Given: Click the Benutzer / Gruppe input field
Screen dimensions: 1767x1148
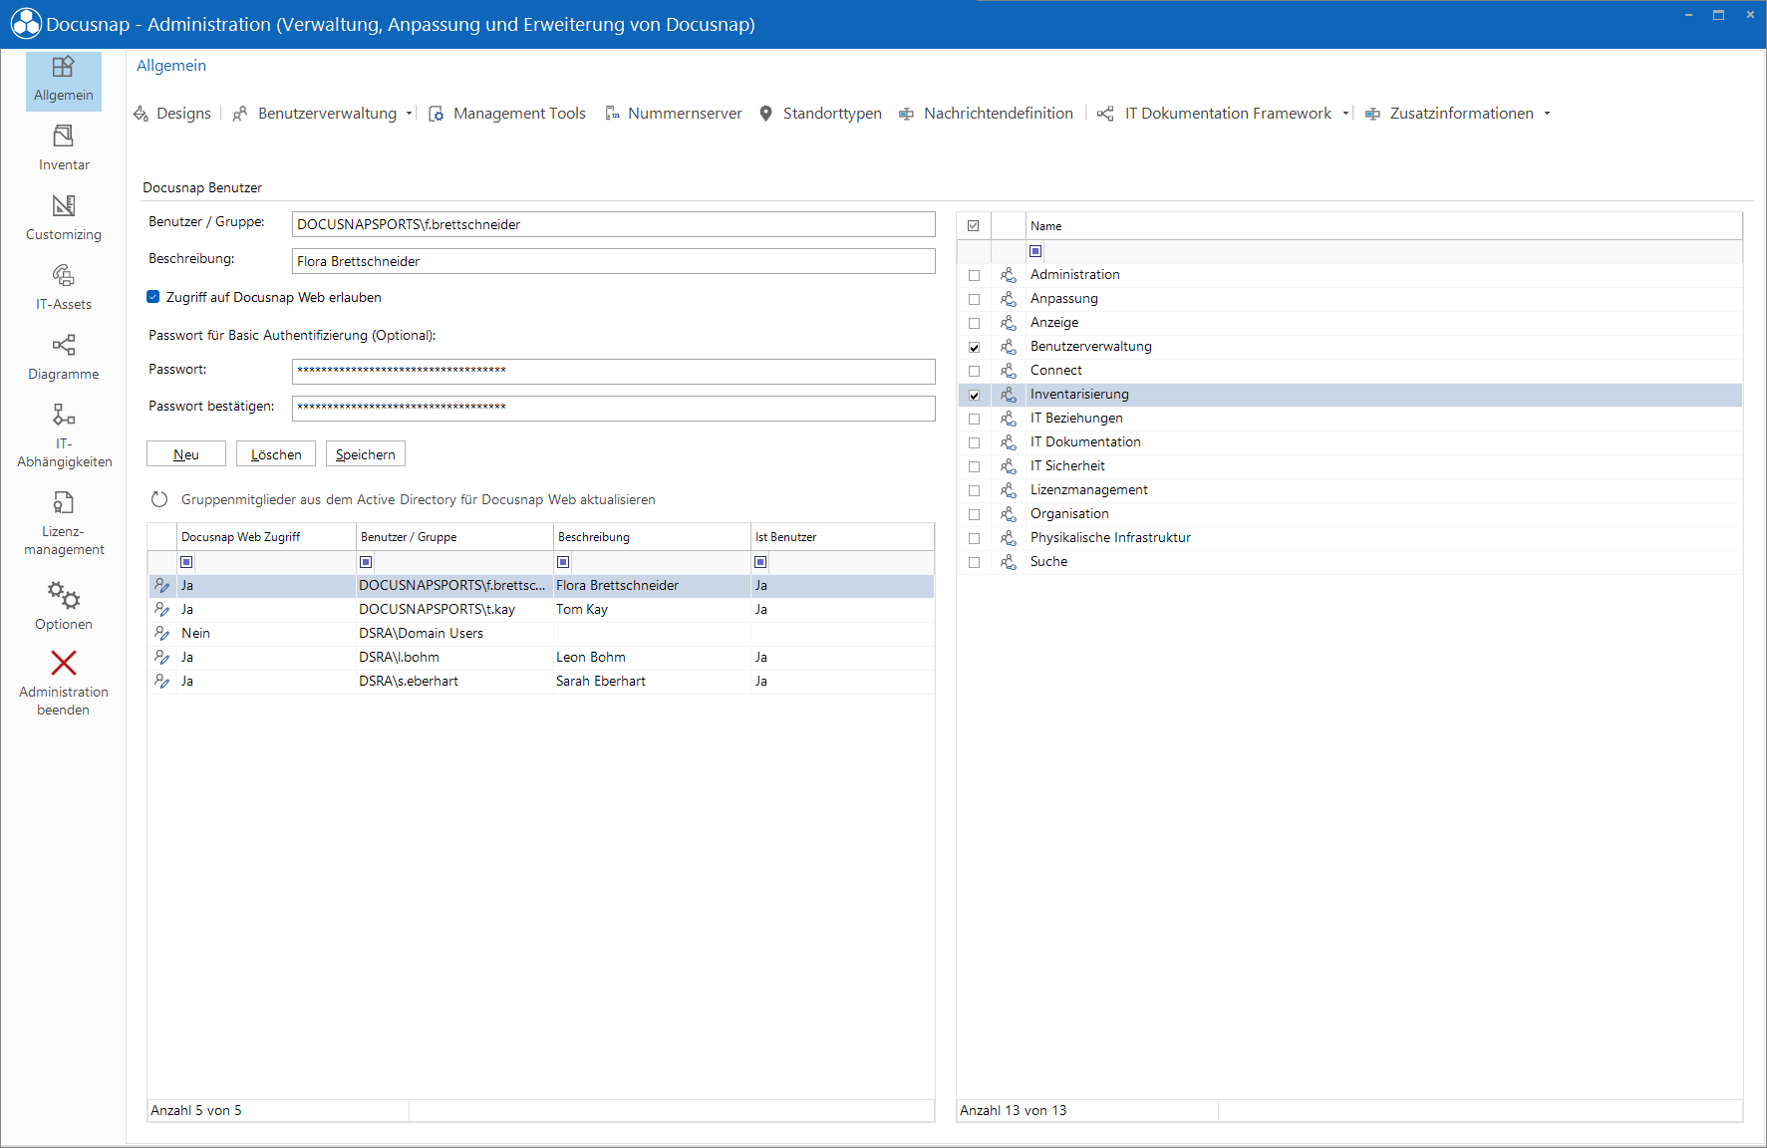Looking at the screenshot, I should 614,224.
